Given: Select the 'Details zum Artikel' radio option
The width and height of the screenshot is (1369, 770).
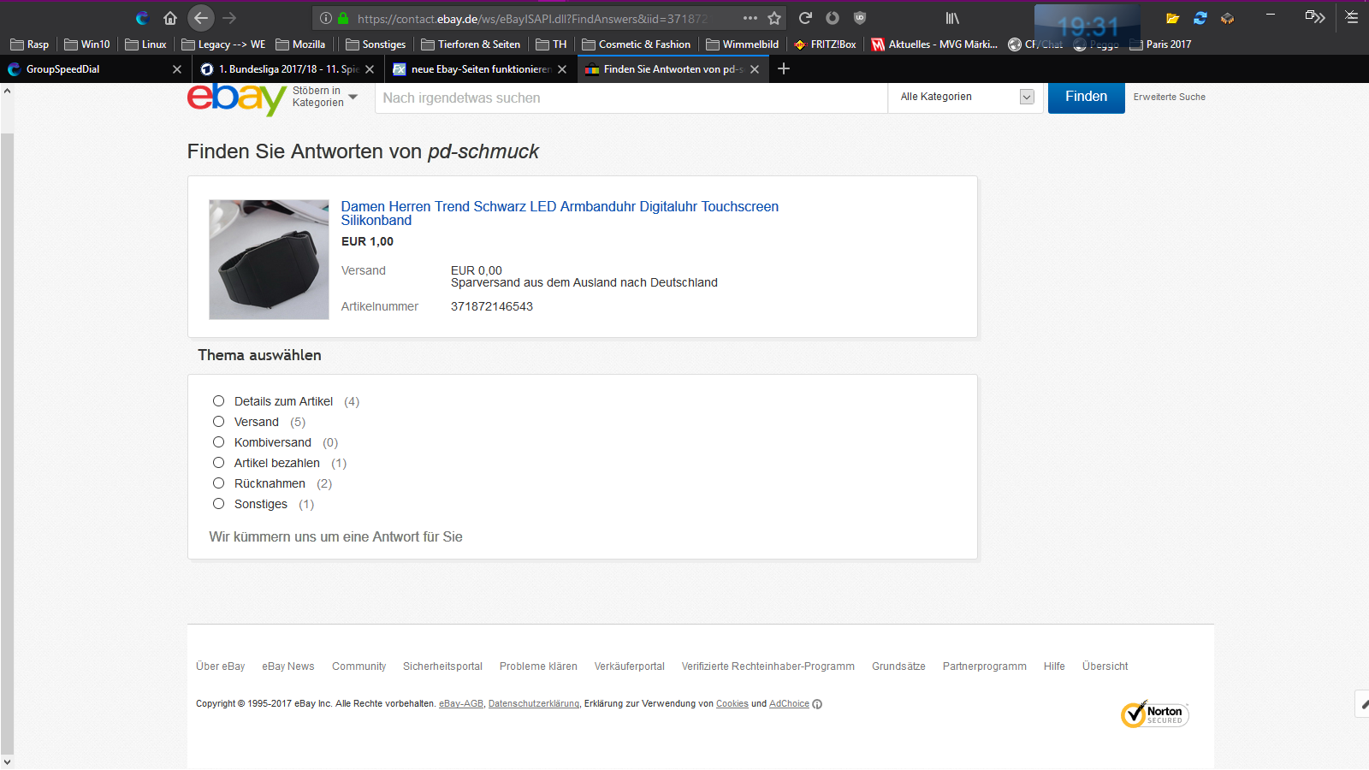Looking at the screenshot, I should point(219,401).
